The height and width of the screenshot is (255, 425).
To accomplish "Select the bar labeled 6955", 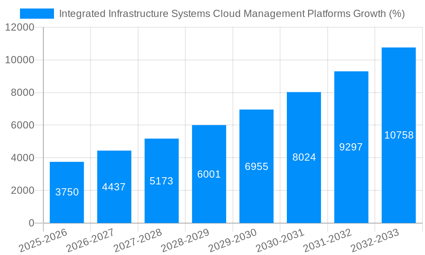I will pos(256,166).
